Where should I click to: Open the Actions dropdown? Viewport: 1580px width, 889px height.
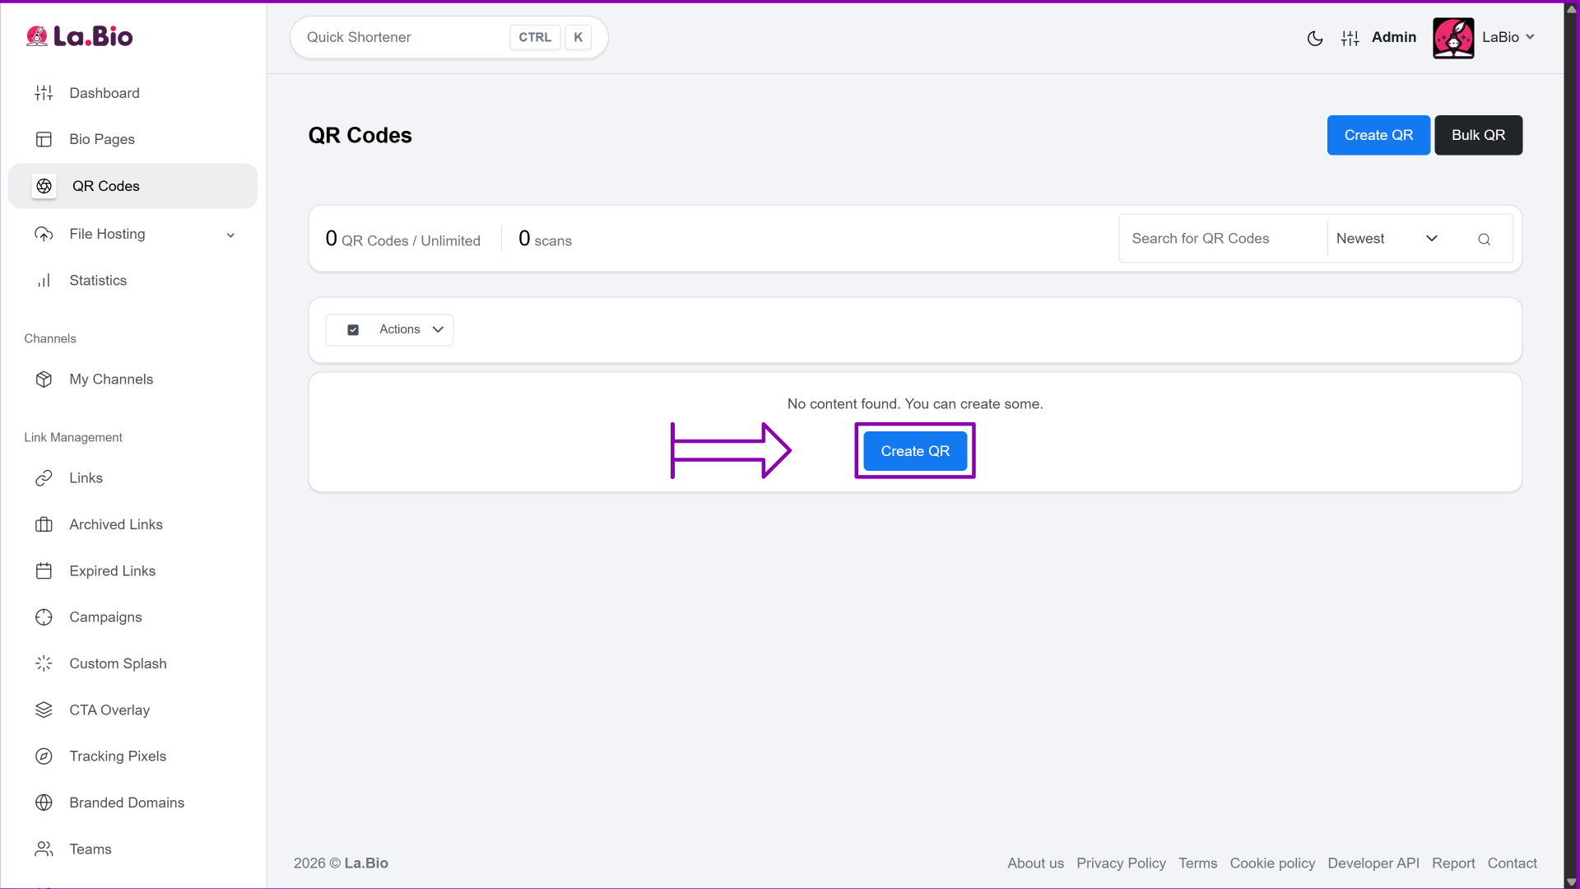pos(411,330)
